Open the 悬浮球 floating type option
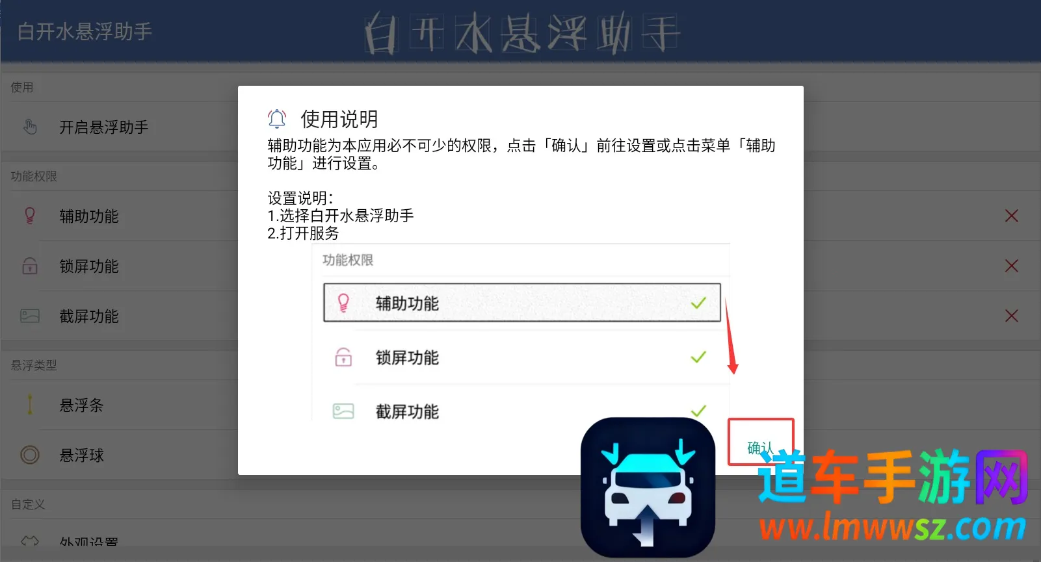The height and width of the screenshot is (562, 1041). pos(120,455)
